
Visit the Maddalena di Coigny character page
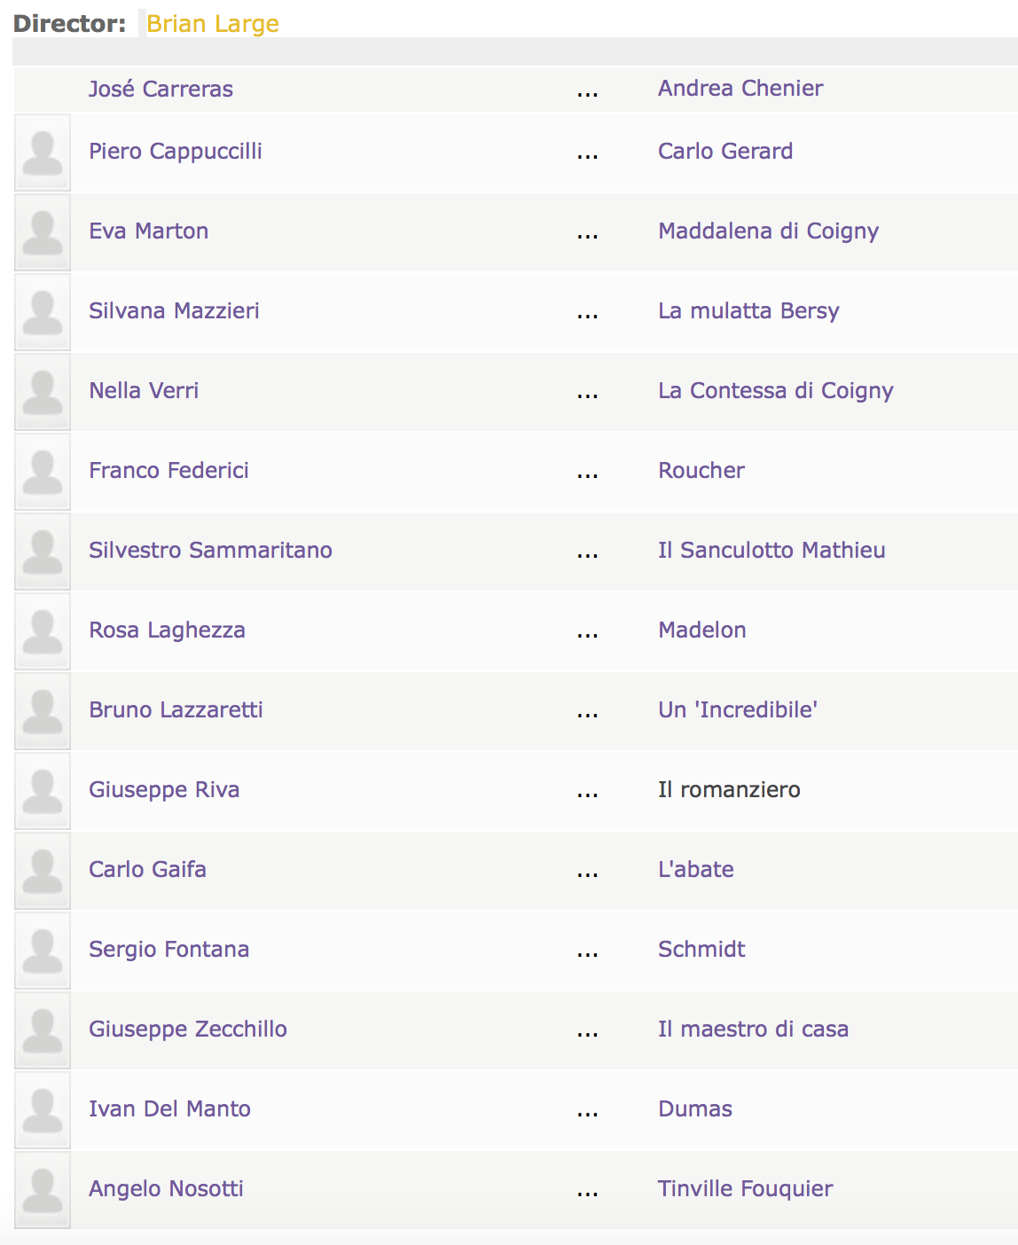tap(768, 231)
